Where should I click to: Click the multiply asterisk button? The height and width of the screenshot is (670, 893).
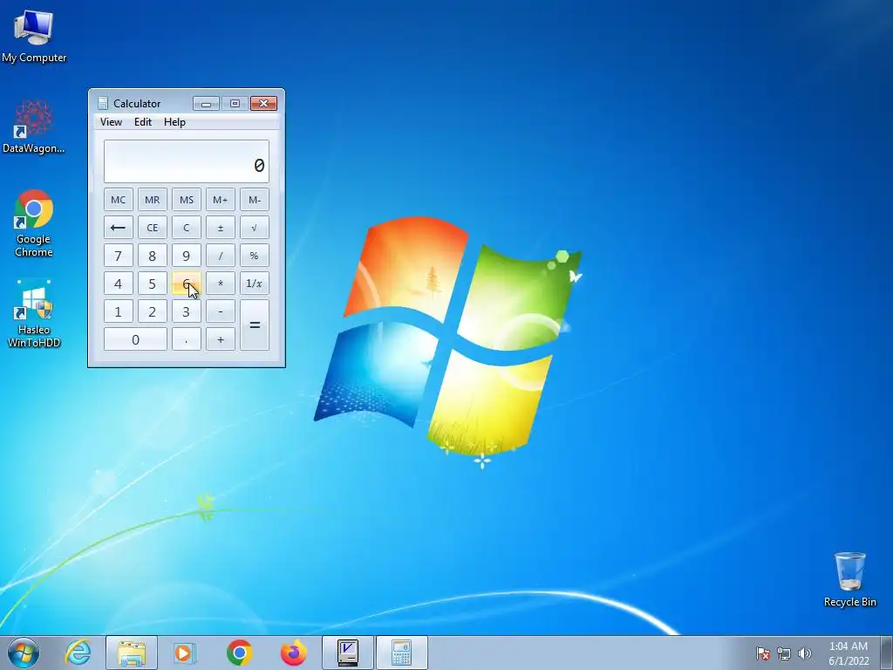click(x=221, y=284)
